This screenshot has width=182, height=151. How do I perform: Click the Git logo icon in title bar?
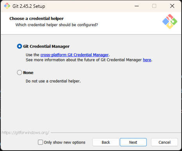[x=7, y=6]
